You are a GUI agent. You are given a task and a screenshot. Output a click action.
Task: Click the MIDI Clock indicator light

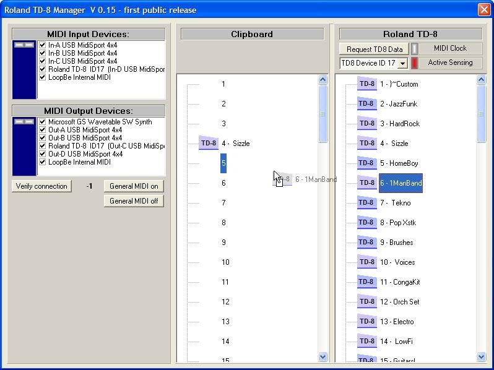(414, 49)
